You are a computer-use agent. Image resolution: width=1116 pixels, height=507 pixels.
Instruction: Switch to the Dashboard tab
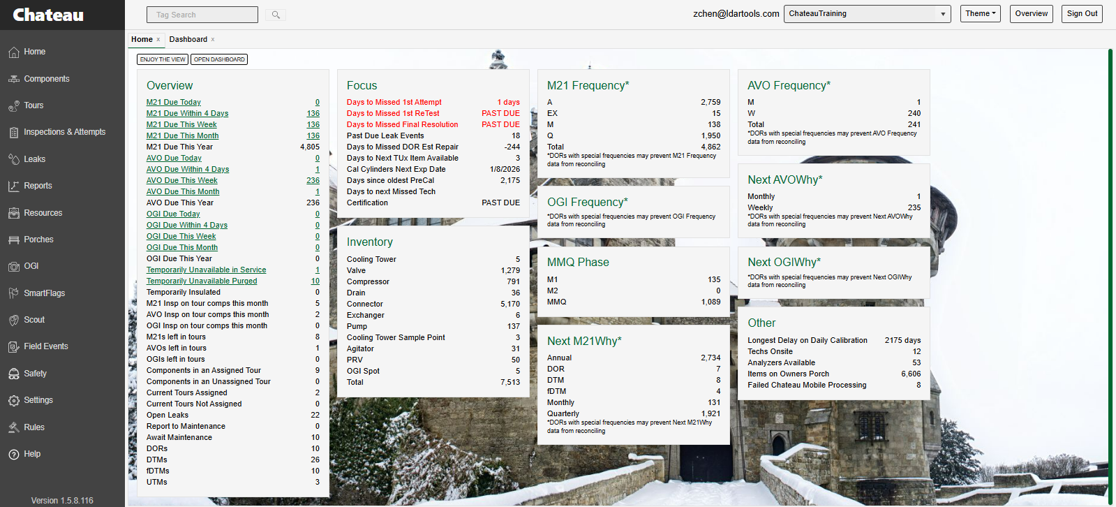click(x=188, y=40)
